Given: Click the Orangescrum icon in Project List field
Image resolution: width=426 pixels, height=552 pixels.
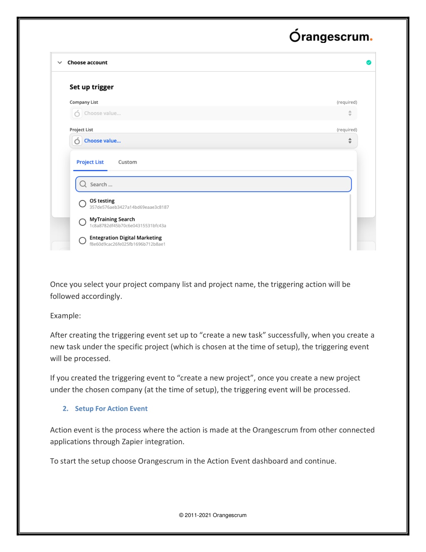Looking at the screenshot, I should [x=77, y=141].
